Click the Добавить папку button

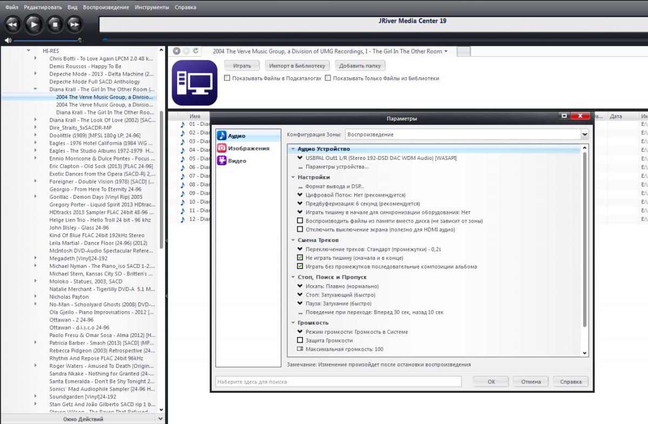coord(360,66)
